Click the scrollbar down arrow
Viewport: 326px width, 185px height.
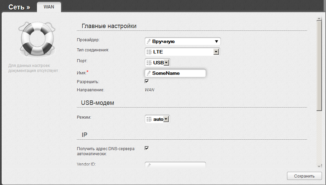(319, 166)
